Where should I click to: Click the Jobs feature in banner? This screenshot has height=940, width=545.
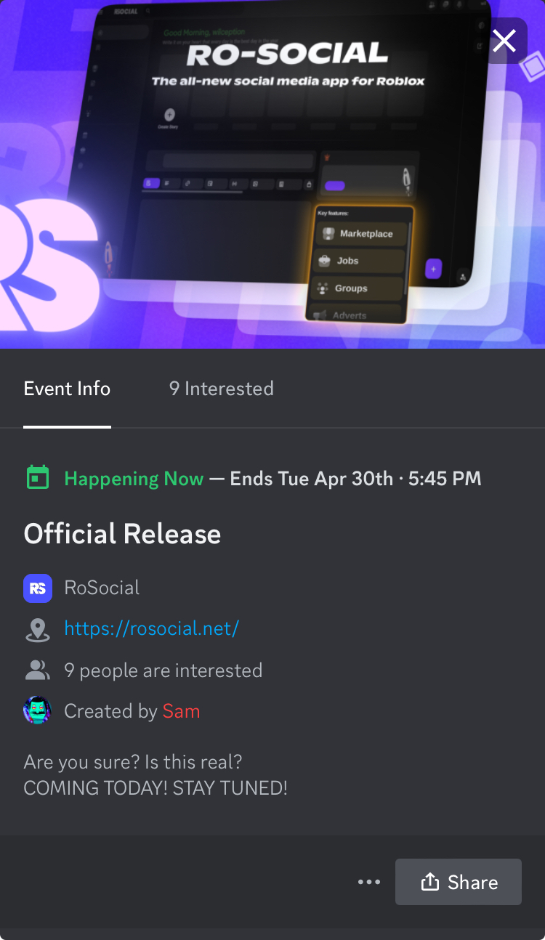[359, 261]
